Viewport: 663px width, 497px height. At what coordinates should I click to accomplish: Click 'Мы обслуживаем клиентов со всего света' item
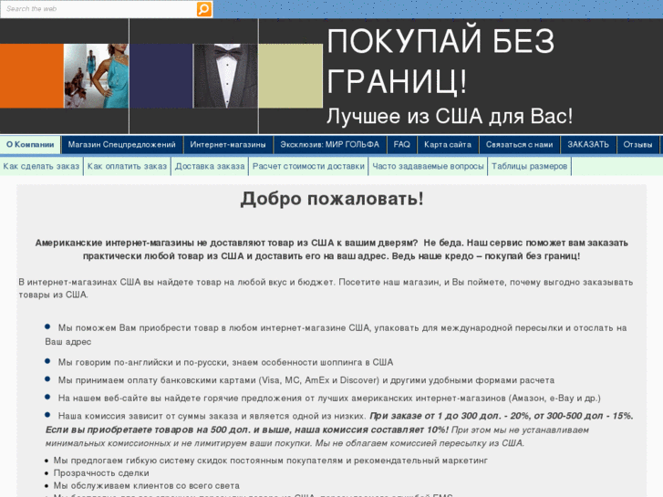[146, 485]
